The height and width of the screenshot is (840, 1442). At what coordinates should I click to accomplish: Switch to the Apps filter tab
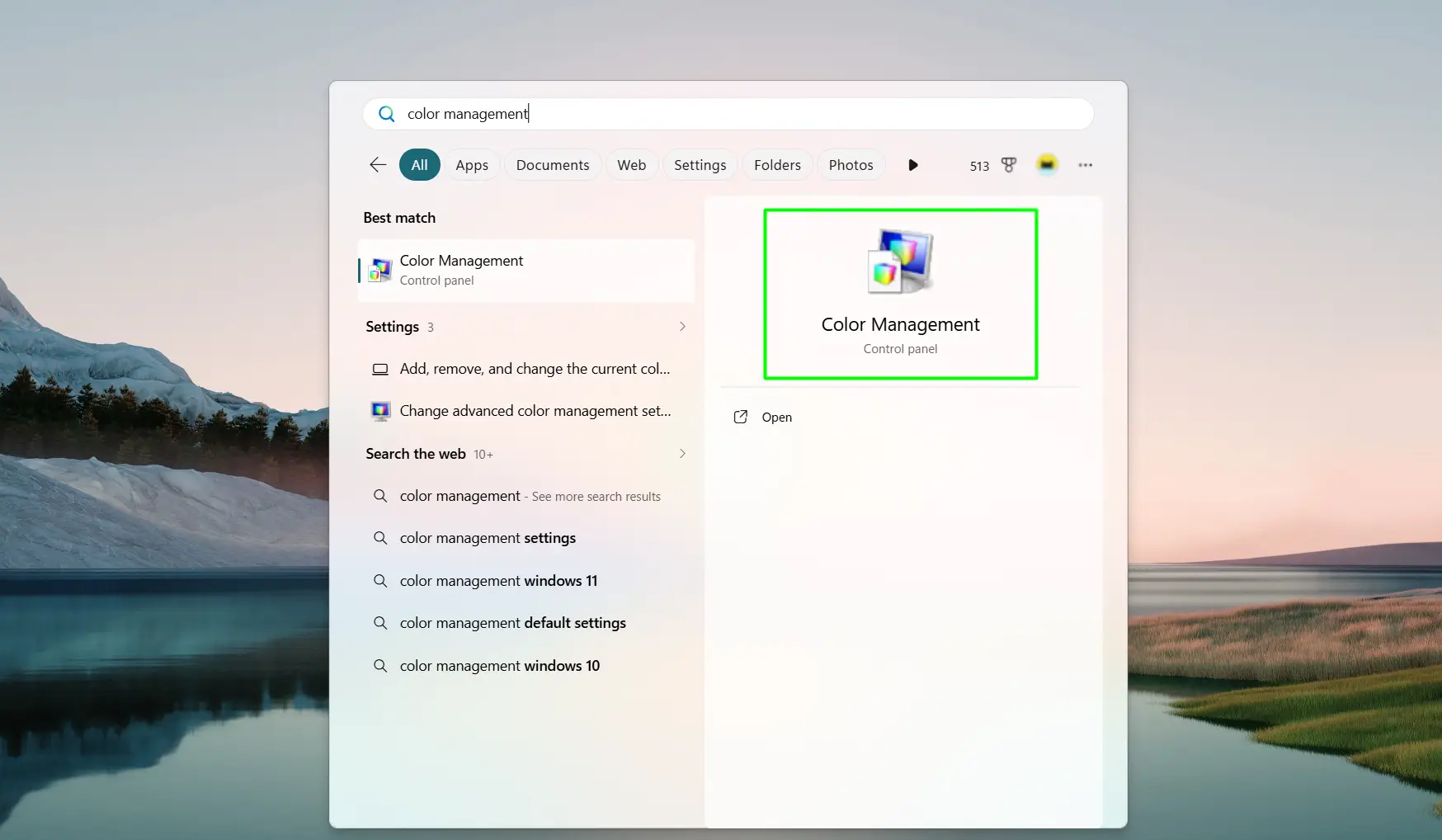coord(472,165)
